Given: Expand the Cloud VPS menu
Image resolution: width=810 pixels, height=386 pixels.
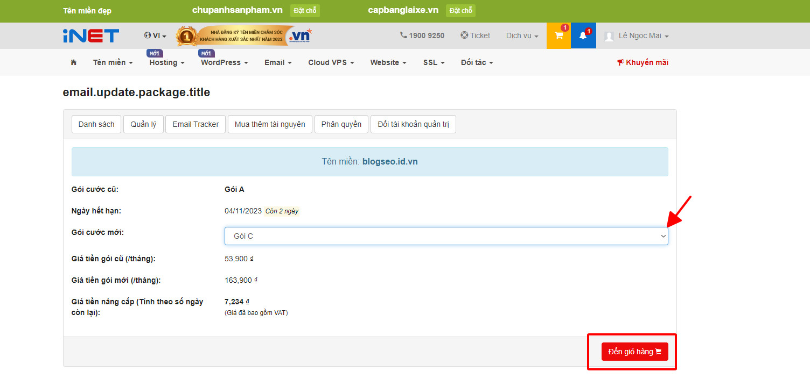Looking at the screenshot, I should coord(330,62).
